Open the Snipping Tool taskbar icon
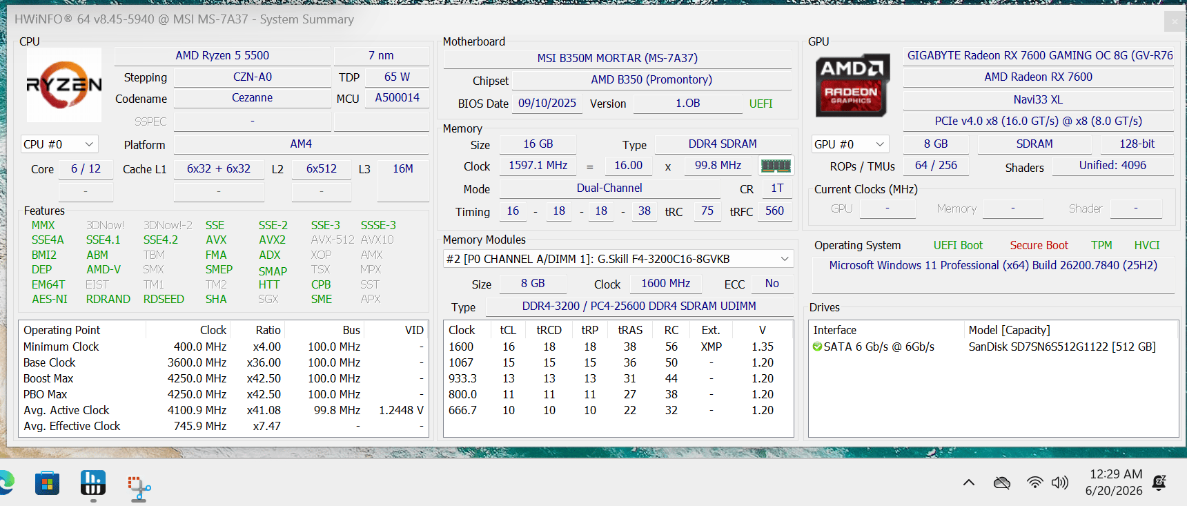This screenshot has width=1187, height=506. click(x=139, y=487)
